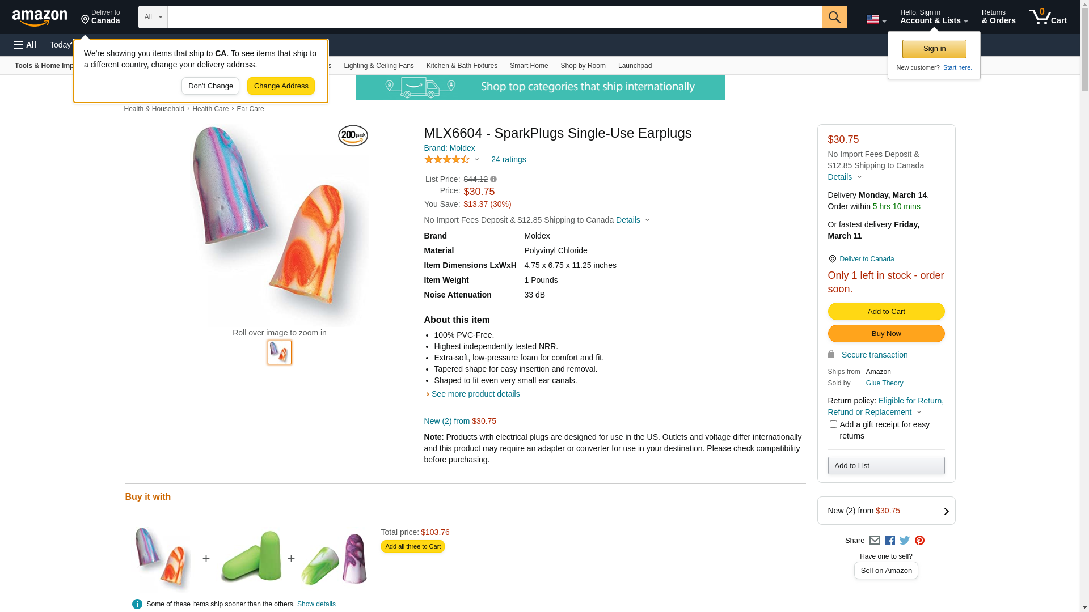The image size is (1089, 612).
Task: Expand the Add to List dropdown
Action: pos(886,466)
